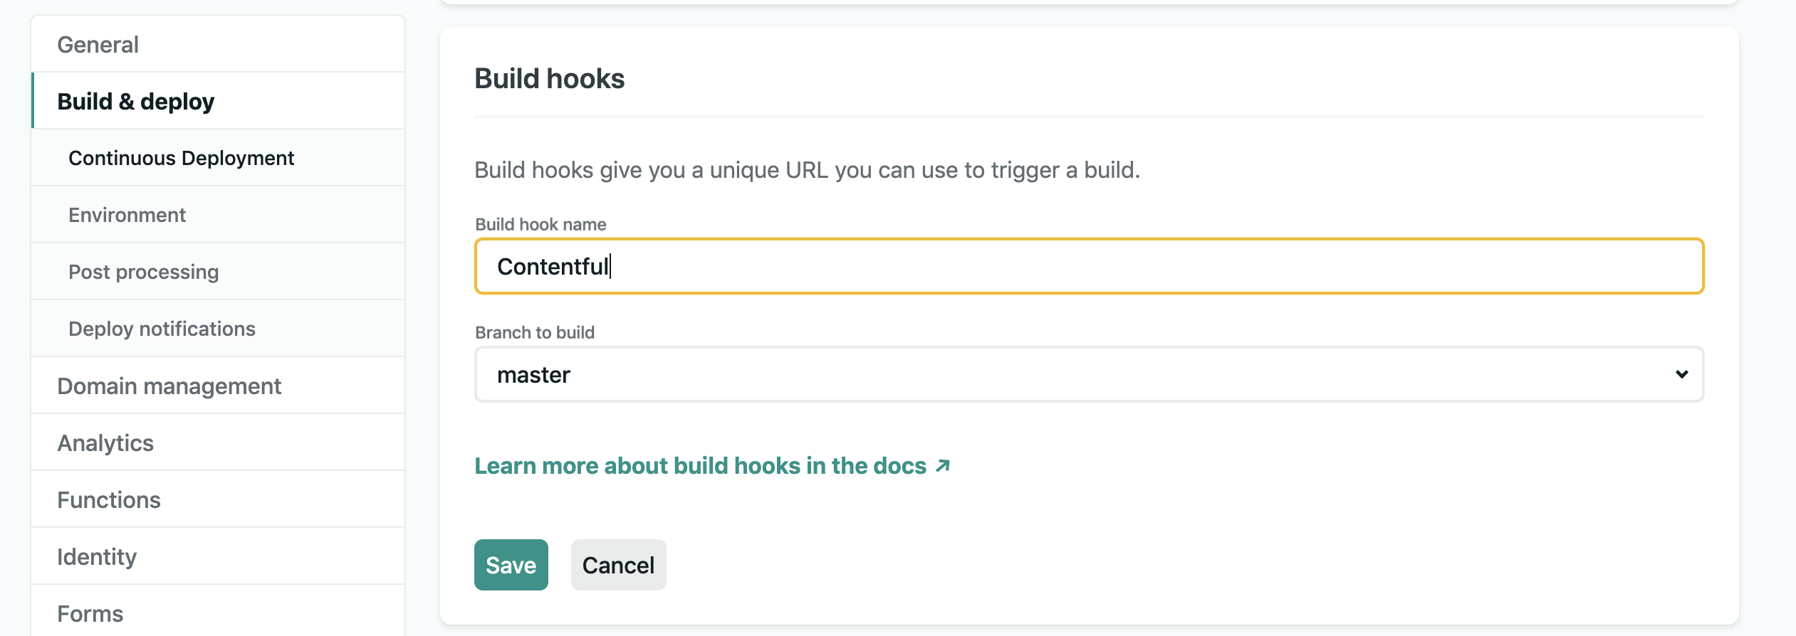The image size is (1796, 636).
Task: Open the Identity settings section
Action: click(97, 556)
